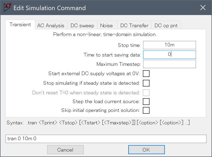Viewport: 212px width, 157px height.
Task: Switch to the AC Analysis tab
Action: [x=51, y=25]
